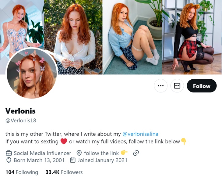The image size is (222, 177).
Task: Click the calendar joined-date icon
Action: point(72,160)
